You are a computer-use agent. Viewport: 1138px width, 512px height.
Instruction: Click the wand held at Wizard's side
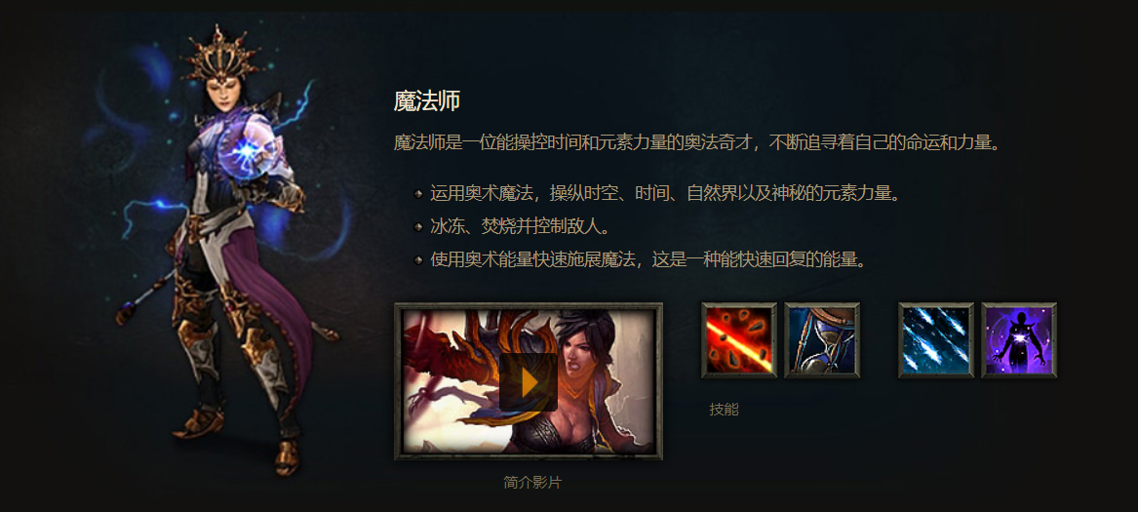click(145, 297)
